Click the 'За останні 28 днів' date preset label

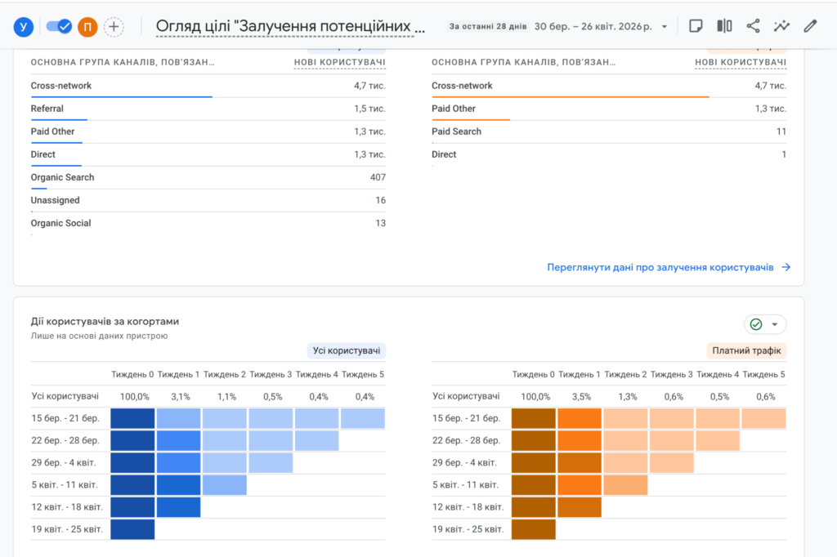pyautogui.click(x=488, y=26)
